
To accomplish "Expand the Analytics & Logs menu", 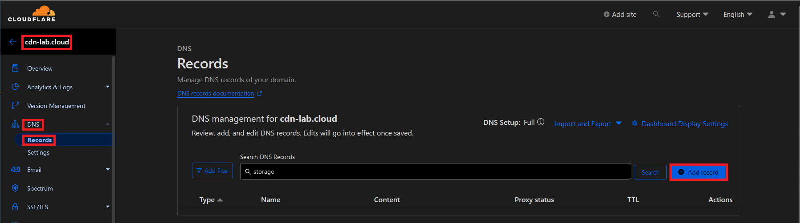I will [108, 87].
